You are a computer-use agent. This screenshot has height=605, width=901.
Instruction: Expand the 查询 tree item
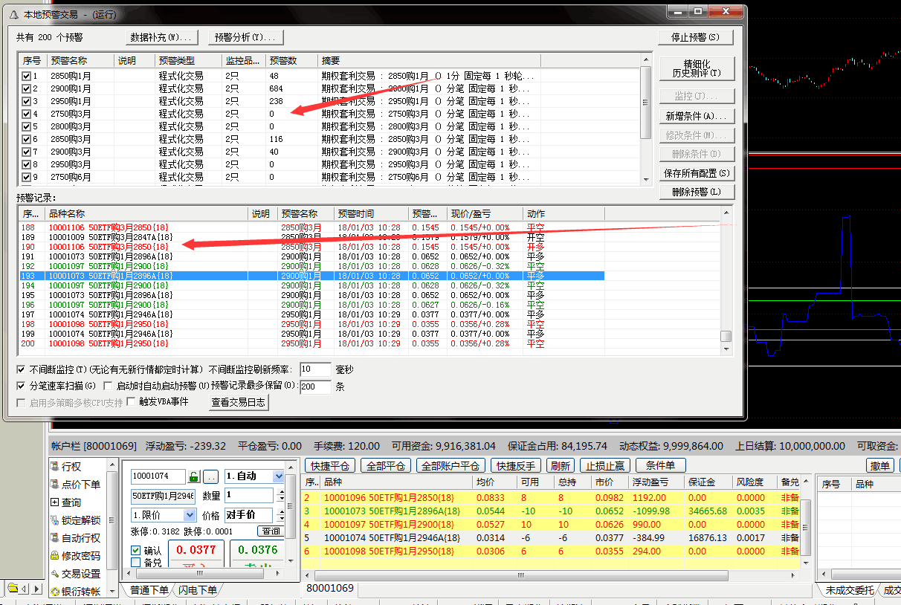(55, 502)
